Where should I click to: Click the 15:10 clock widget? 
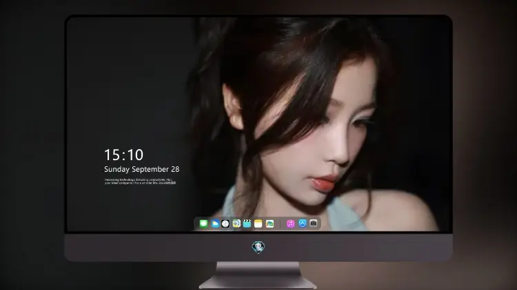point(123,155)
